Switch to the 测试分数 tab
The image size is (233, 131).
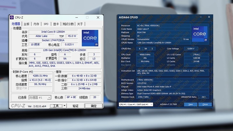pos(68,24)
